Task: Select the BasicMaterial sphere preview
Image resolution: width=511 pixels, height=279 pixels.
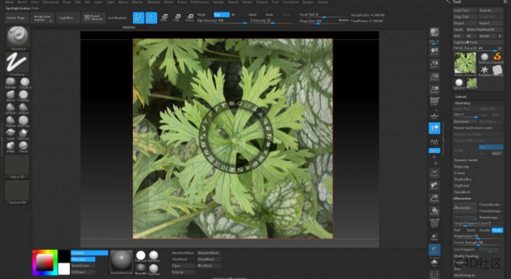Action: point(121,261)
